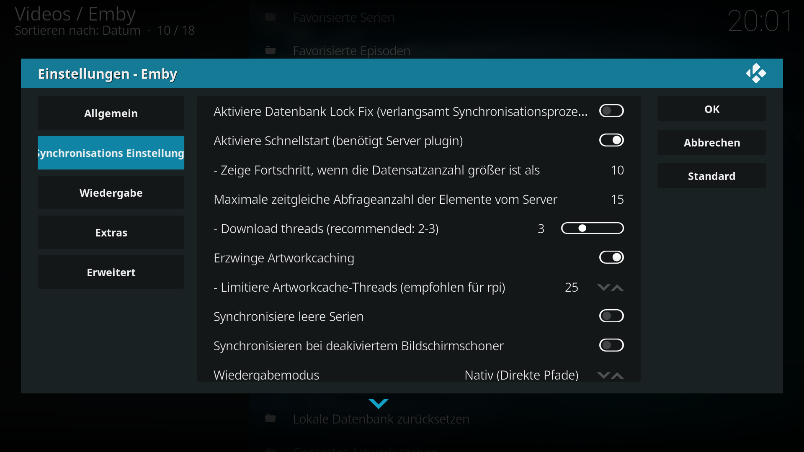Click the 20:01 clock display
This screenshot has width=804, height=452.
pyautogui.click(x=760, y=21)
